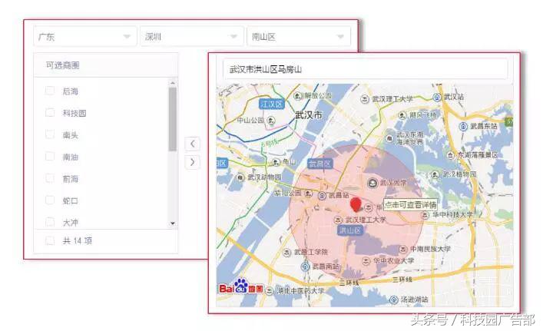Click the 龟山 marker on map
Viewport: 543px width, 331px height.
[x=276, y=162]
